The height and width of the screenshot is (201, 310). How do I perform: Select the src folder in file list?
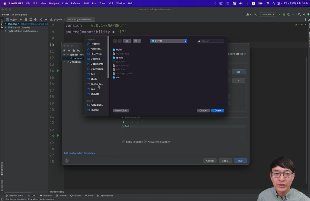[118, 77]
